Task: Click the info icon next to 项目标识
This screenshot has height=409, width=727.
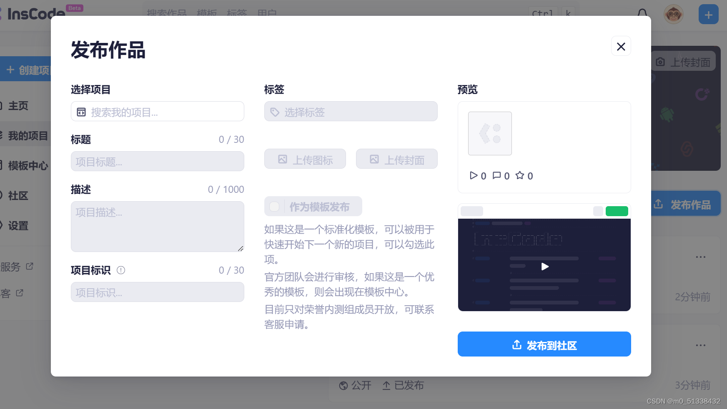Action: point(121,270)
